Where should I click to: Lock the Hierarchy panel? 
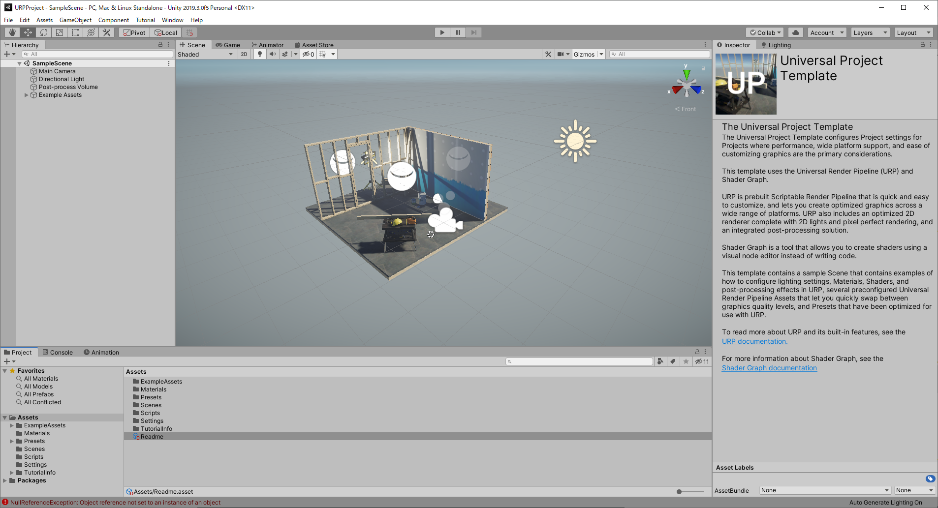click(160, 44)
